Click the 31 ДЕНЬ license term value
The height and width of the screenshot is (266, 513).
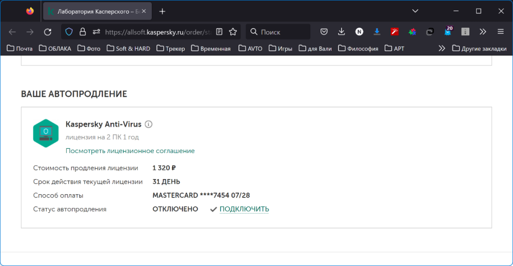point(166,182)
